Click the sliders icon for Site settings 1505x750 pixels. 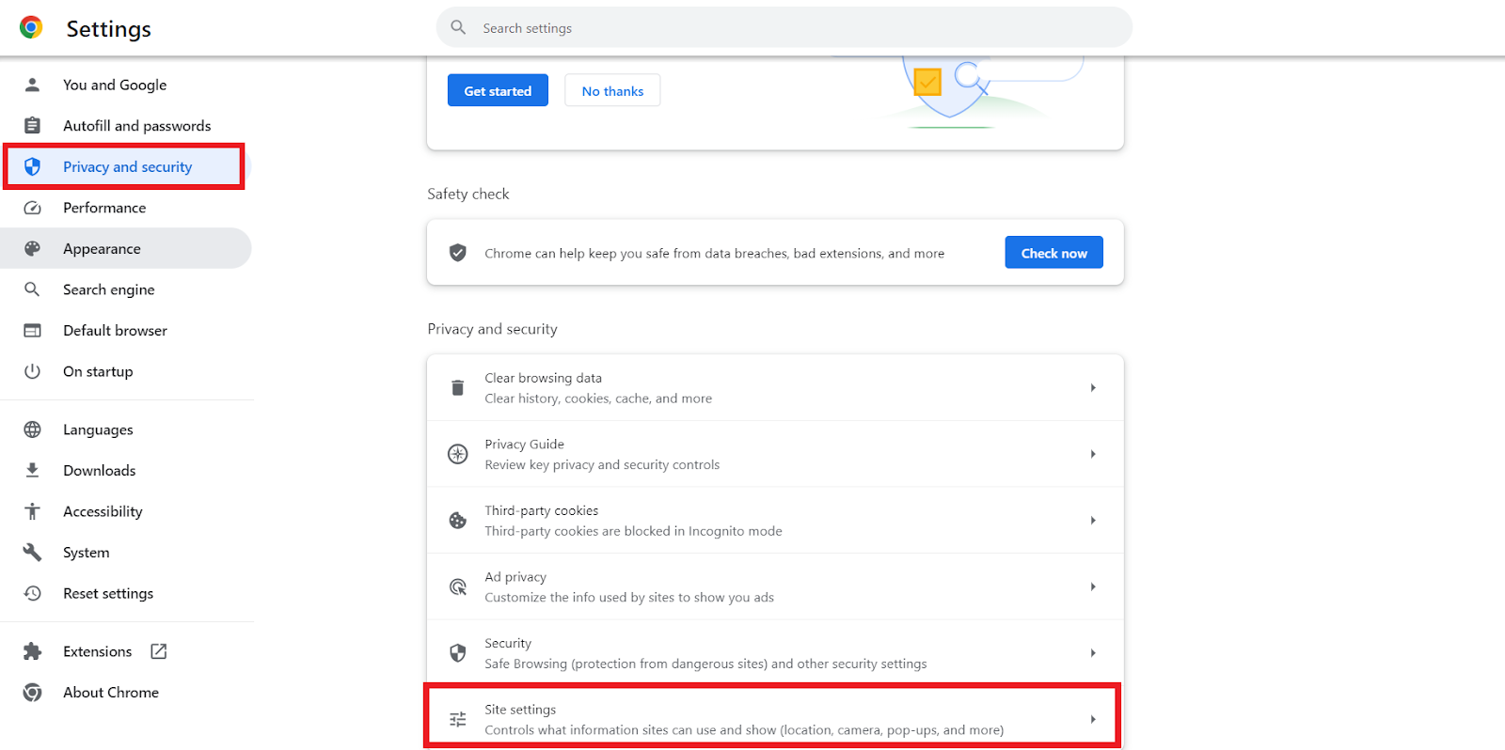coord(458,719)
